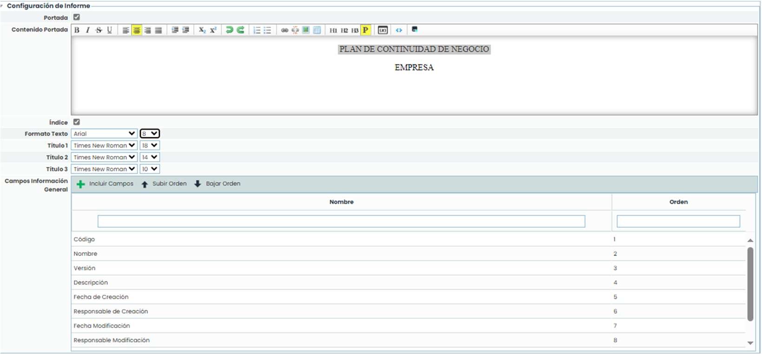
Task: Insert a table using the table icon
Action: pyautogui.click(x=317, y=30)
